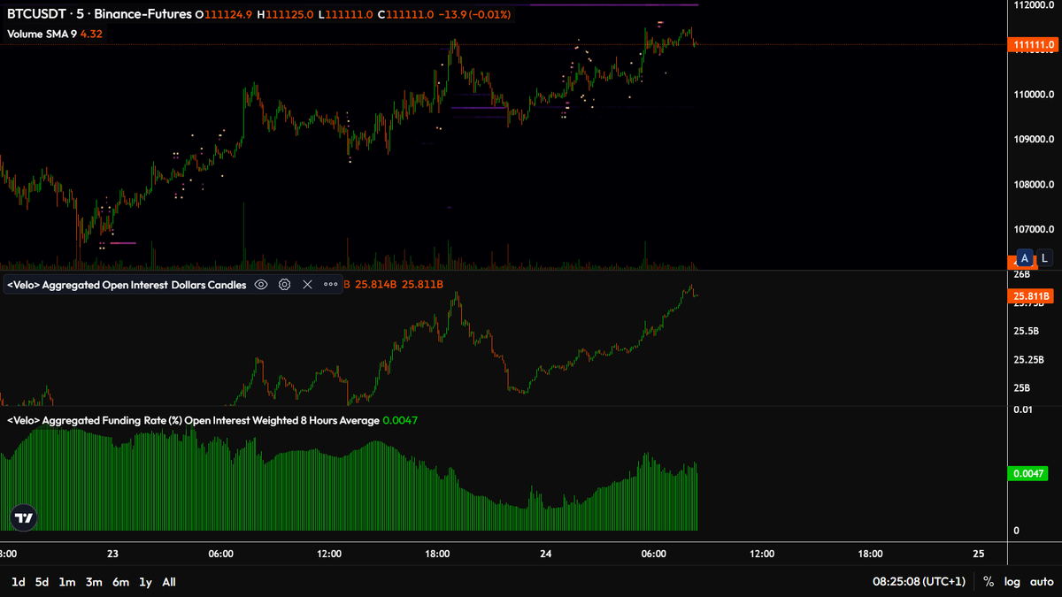Select the 1y time range

click(x=145, y=582)
